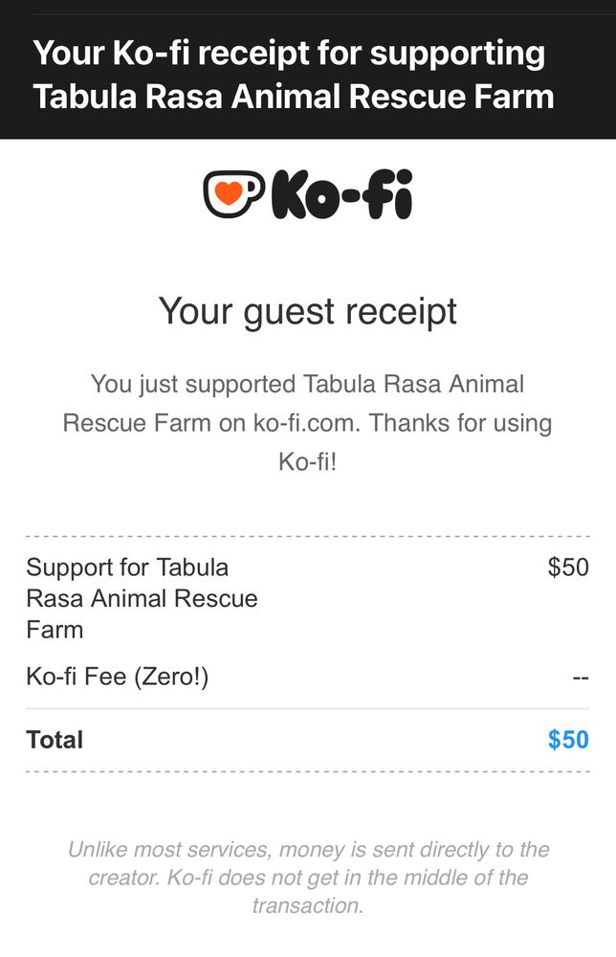Click the dashed divider below the Total row
This screenshot has width=616, height=957.
(x=307, y=772)
